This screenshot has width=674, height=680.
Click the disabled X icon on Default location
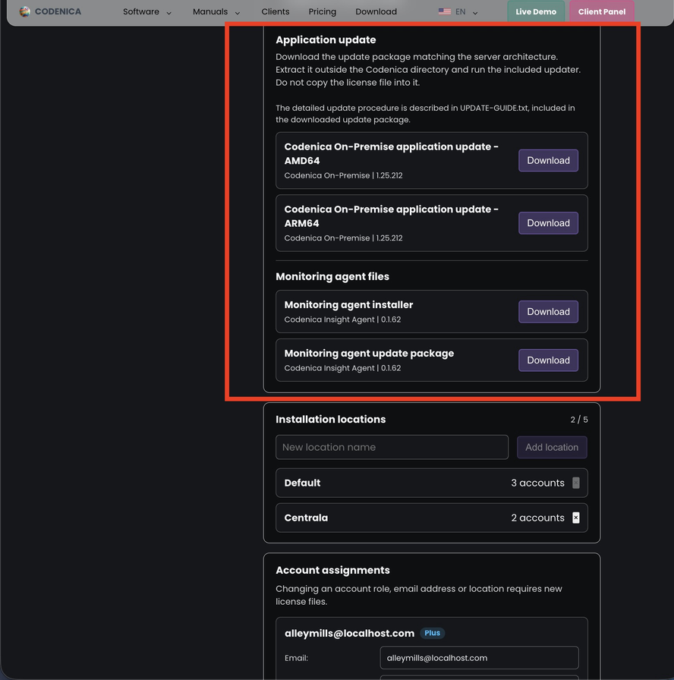point(575,483)
